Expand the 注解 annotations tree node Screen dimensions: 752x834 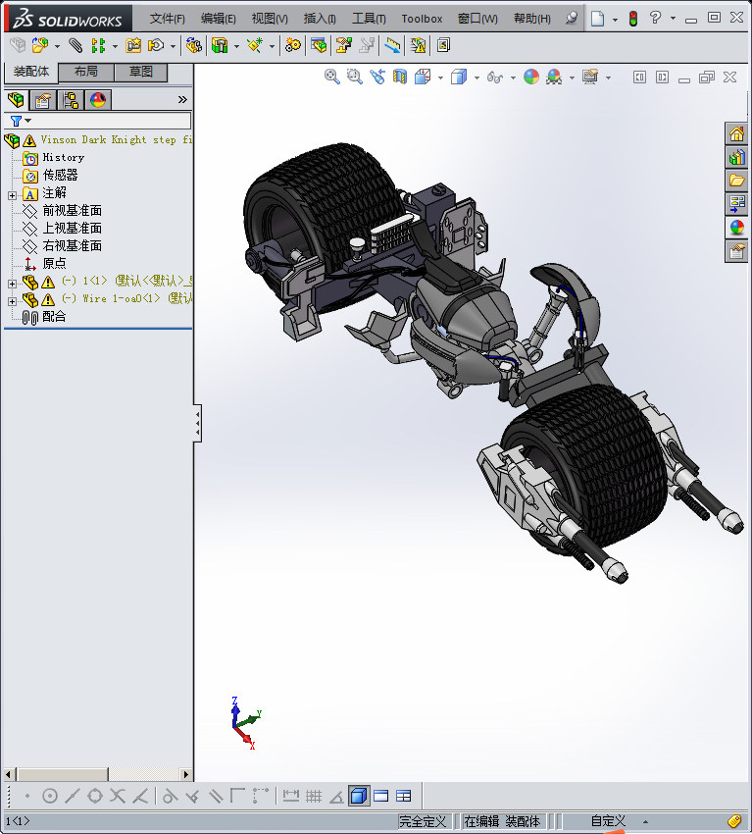pos(12,195)
